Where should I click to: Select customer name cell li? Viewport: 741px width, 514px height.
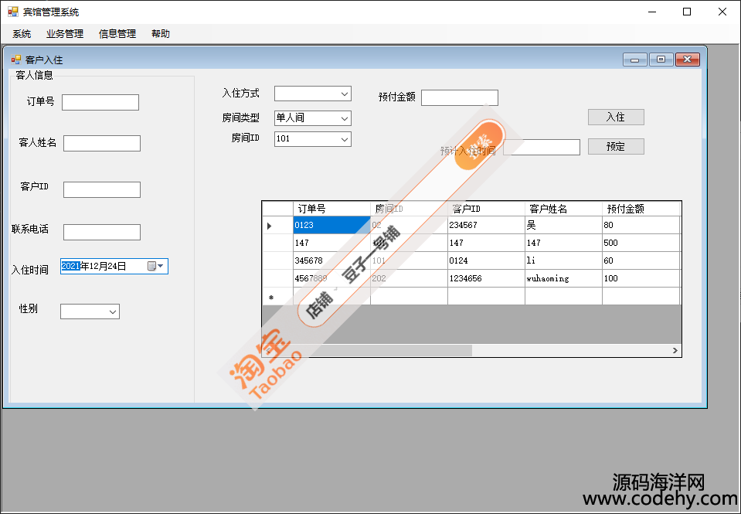click(x=564, y=260)
